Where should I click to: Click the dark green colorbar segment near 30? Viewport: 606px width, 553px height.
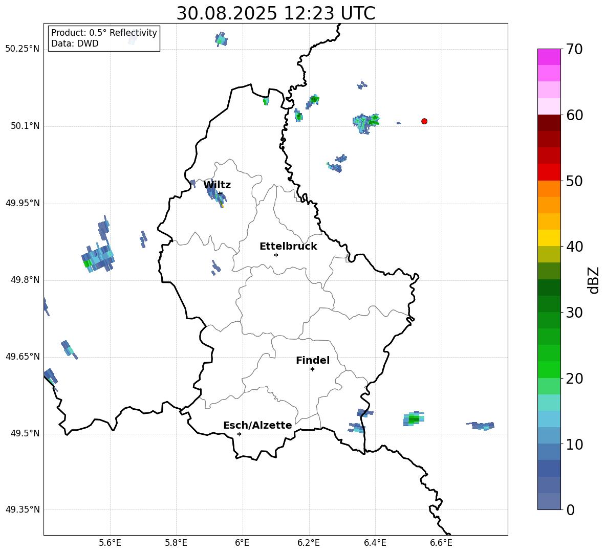pyautogui.click(x=549, y=304)
